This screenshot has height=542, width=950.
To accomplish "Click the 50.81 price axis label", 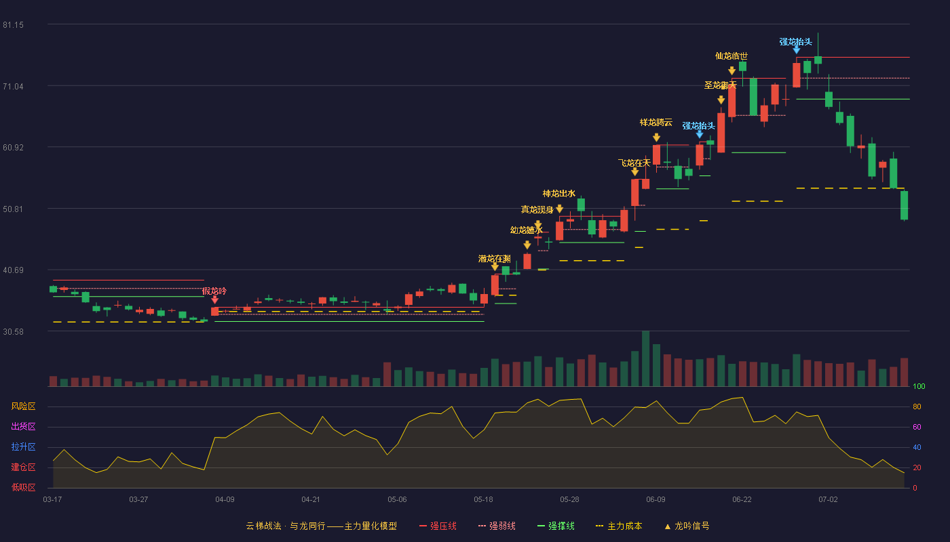I will [x=14, y=209].
